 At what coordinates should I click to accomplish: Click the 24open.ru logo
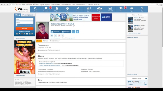(21, 9)
